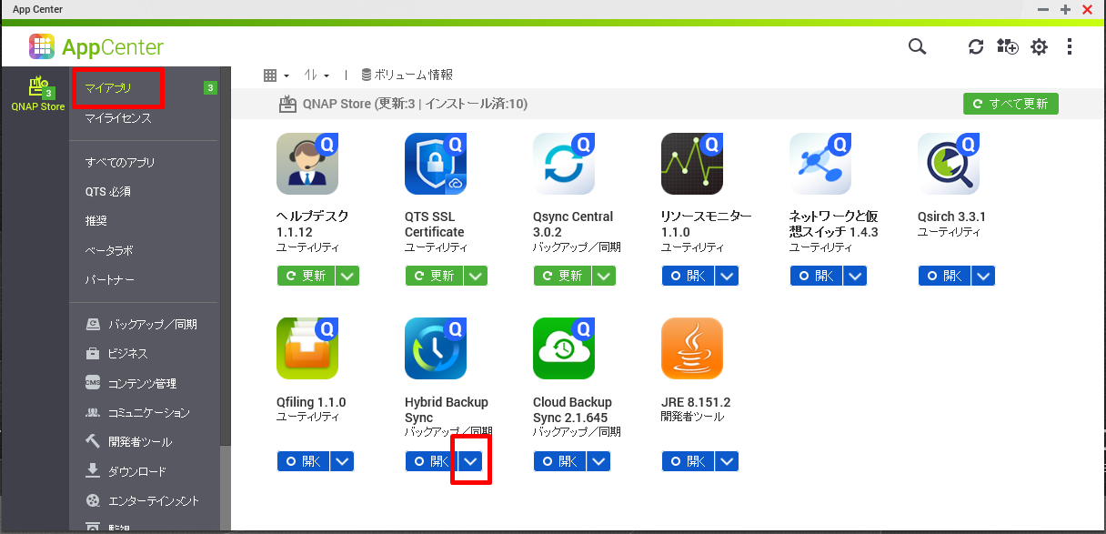Screen dimensions: 1106x534
Task: Click 開く button for Cloud Backup Sync
Action: 559,461
